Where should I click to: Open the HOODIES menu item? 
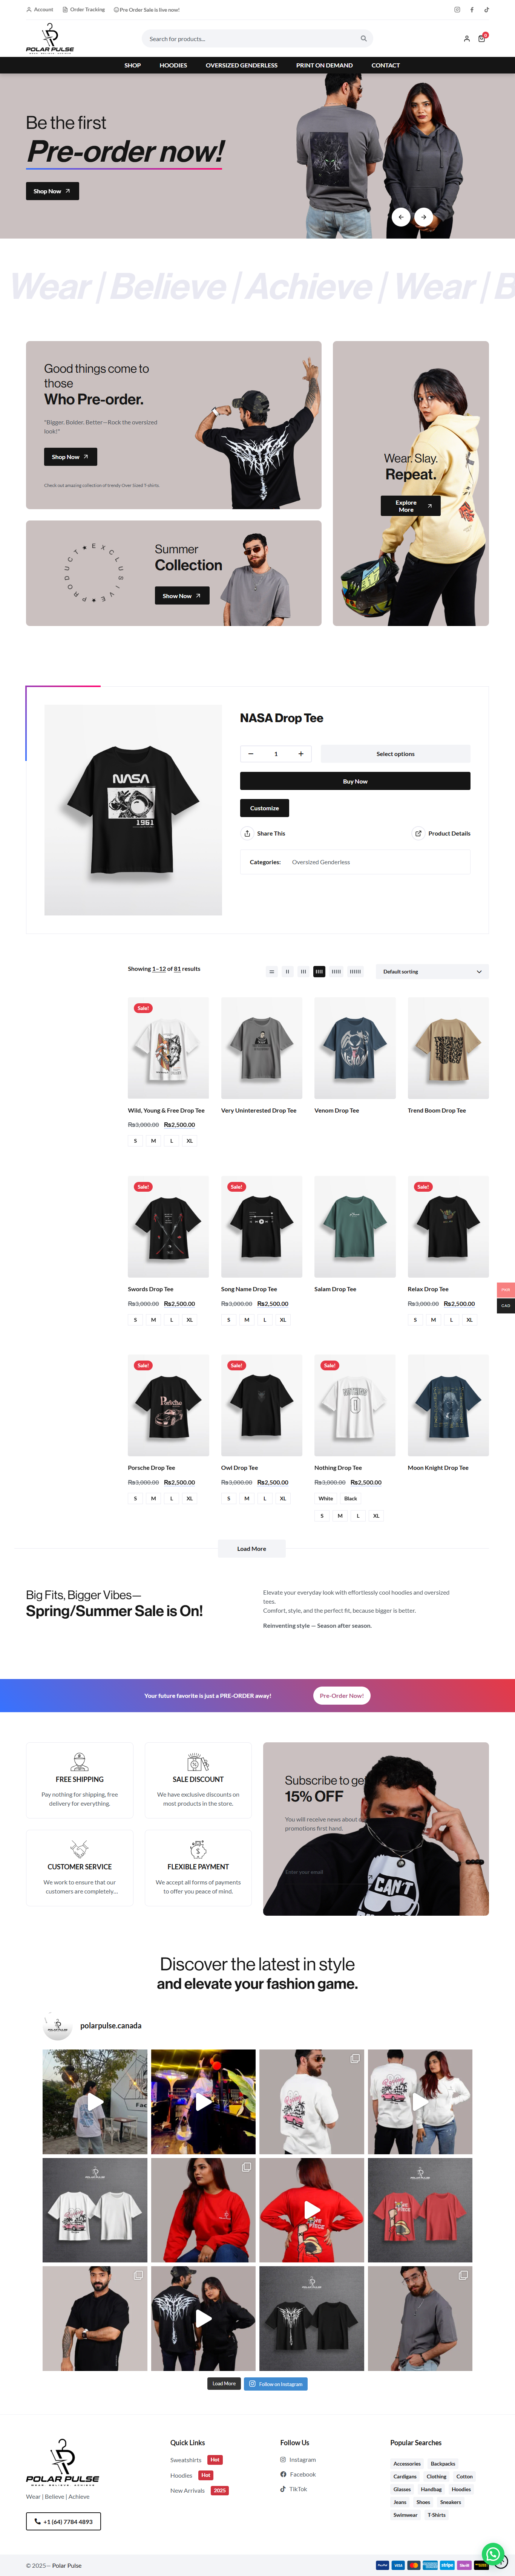(173, 65)
